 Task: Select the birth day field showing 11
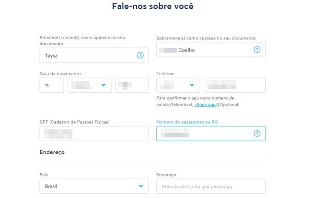click(x=52, y=85)
